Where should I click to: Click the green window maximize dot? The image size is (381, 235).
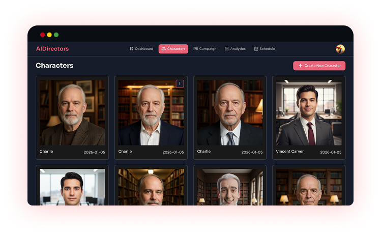coord(56,35)
